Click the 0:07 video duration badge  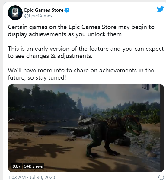(x=16, y=166)
